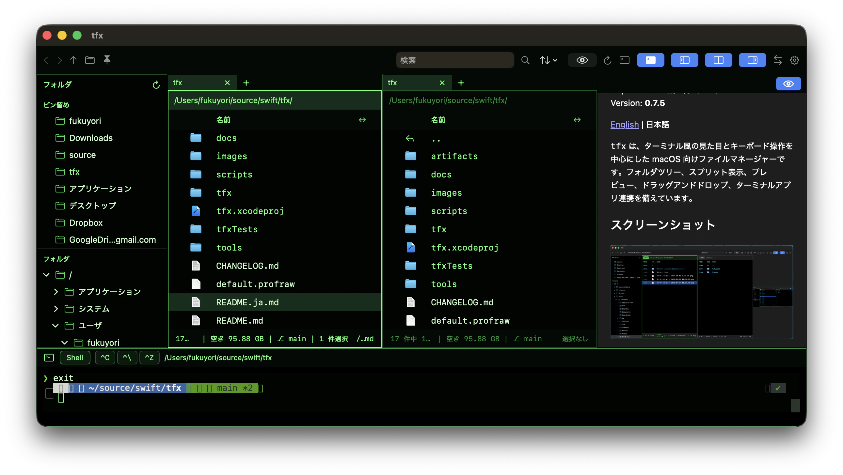Open the sort order dropdown
The image size is (843, 475).
[548, 60]
